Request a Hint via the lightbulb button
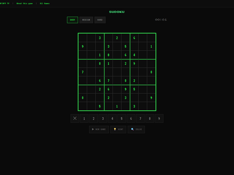 118,129
